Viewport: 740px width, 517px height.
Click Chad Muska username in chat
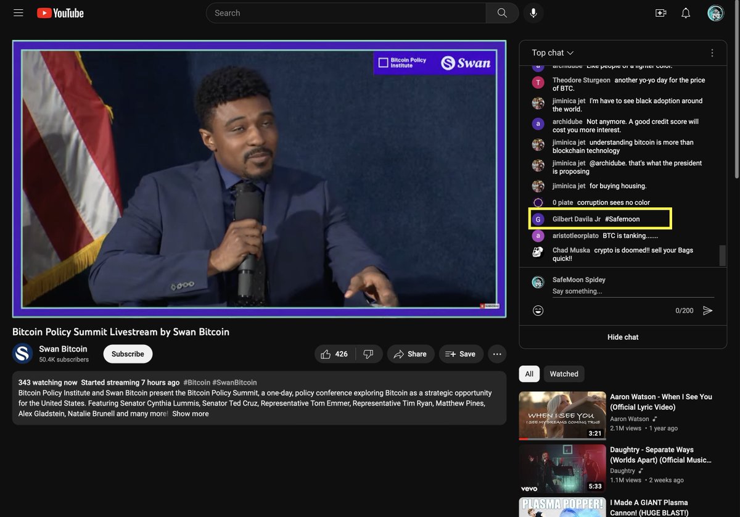coord(571,250)
